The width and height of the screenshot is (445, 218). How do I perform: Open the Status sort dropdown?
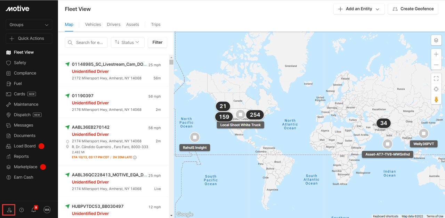[x=128, y=42]
